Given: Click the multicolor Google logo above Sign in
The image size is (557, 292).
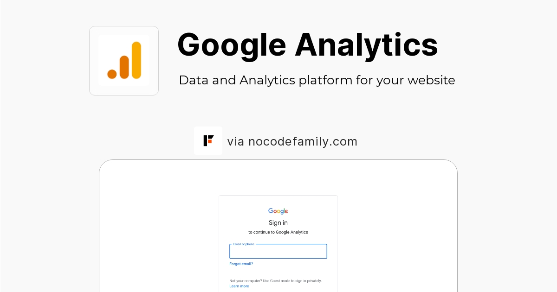Looking at the screenshot, I should click(278, 211).
